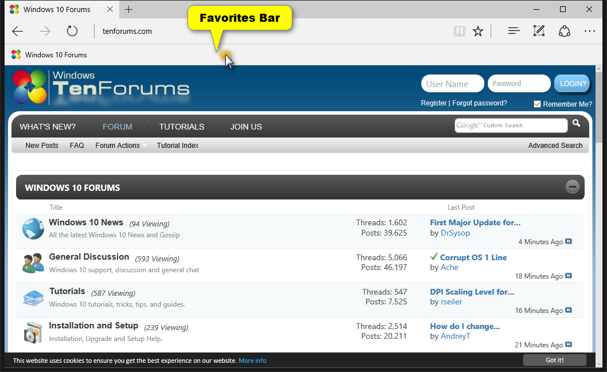Open thread First Major Update for...
The width and height of the screenshot is (607, 372).
tap(475, 222)
